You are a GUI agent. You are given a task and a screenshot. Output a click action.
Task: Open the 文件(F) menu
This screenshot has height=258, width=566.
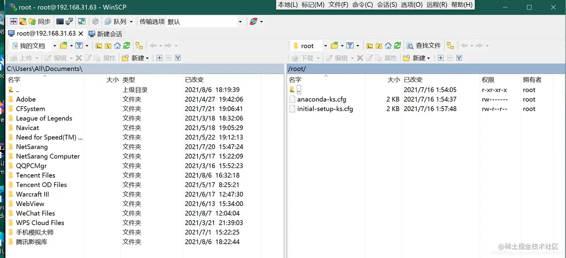(338, 5)
